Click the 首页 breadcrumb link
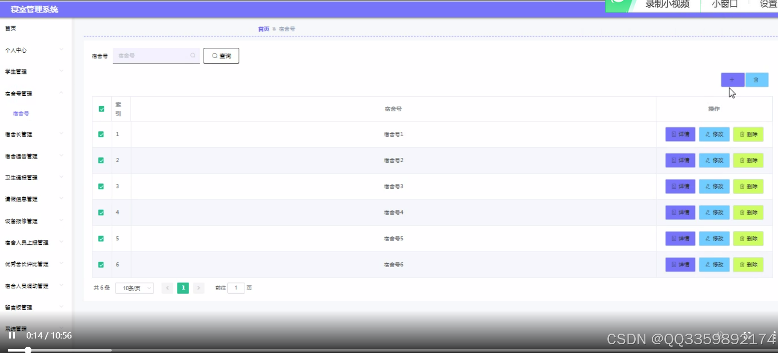Image resolution: width=778 pixels, height=353 pixels. point(264,29)
